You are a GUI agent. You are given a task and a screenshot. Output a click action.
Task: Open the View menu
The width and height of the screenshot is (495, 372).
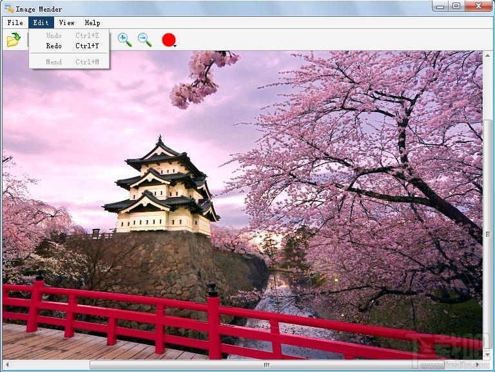coord(66,23)
